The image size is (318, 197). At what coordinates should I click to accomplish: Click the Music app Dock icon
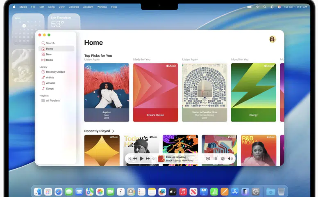(x=183, y=192)
